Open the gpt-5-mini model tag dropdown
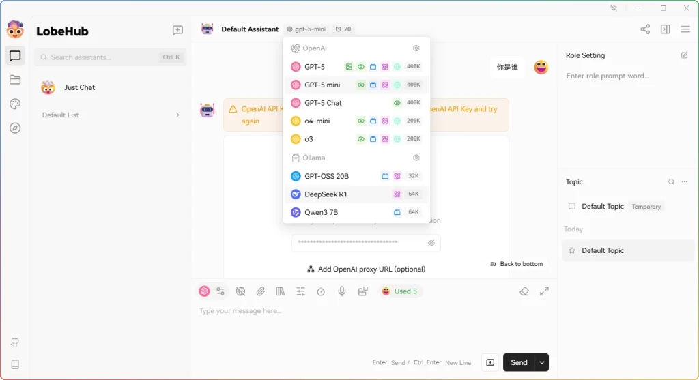699x380 pixels. (x=306, y=29)
